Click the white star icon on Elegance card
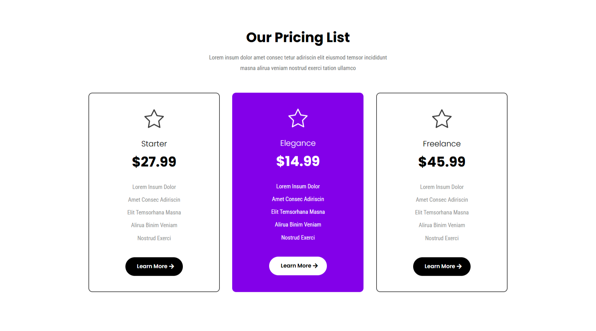Screen dimensions: 596x331 [x=298, y=118]
